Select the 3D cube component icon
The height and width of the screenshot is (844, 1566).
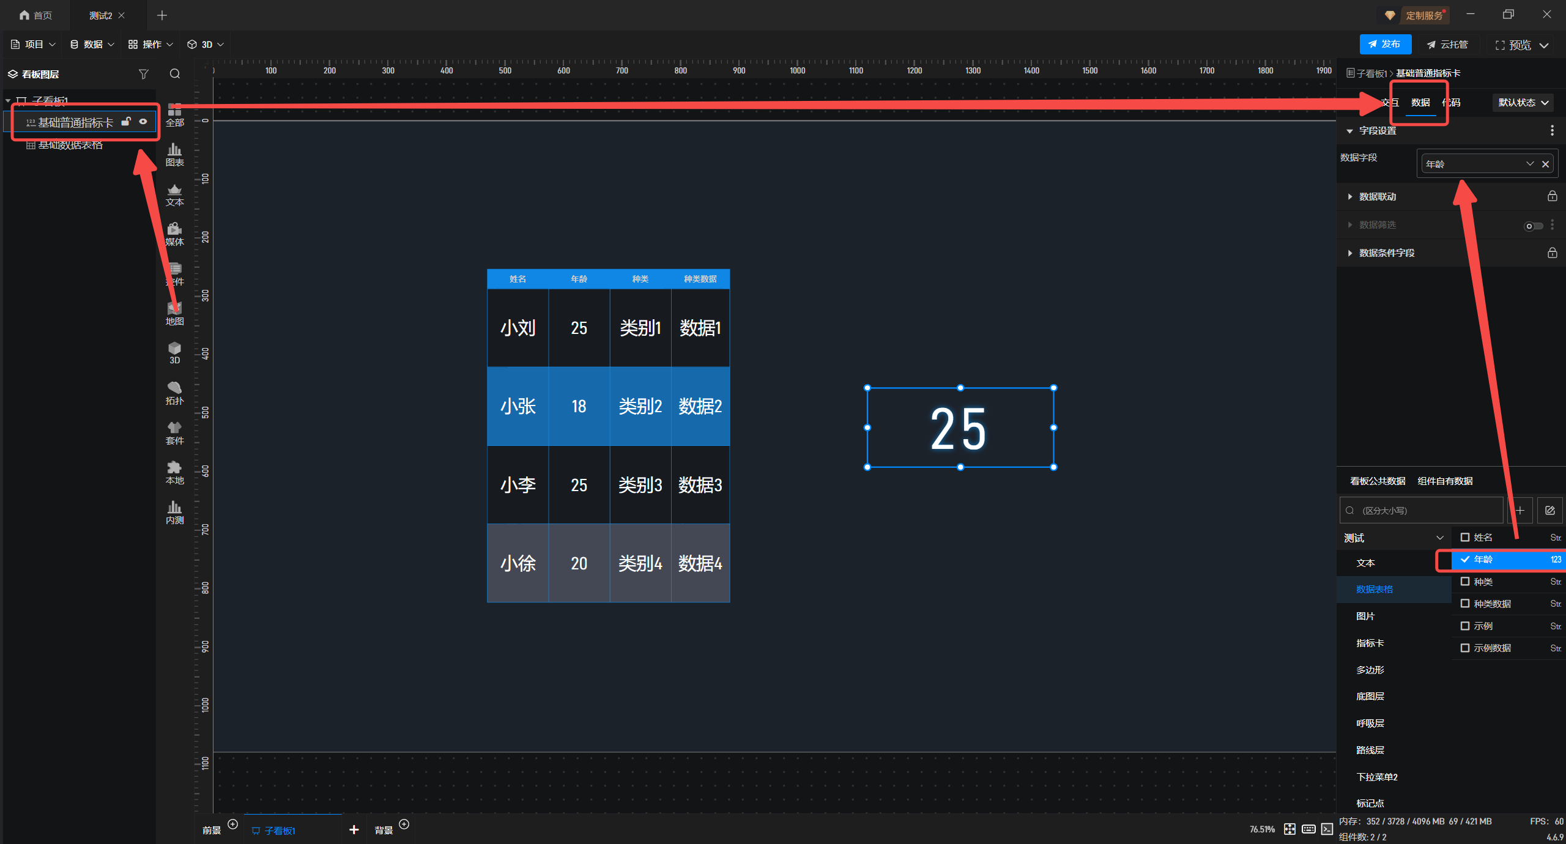174,352
